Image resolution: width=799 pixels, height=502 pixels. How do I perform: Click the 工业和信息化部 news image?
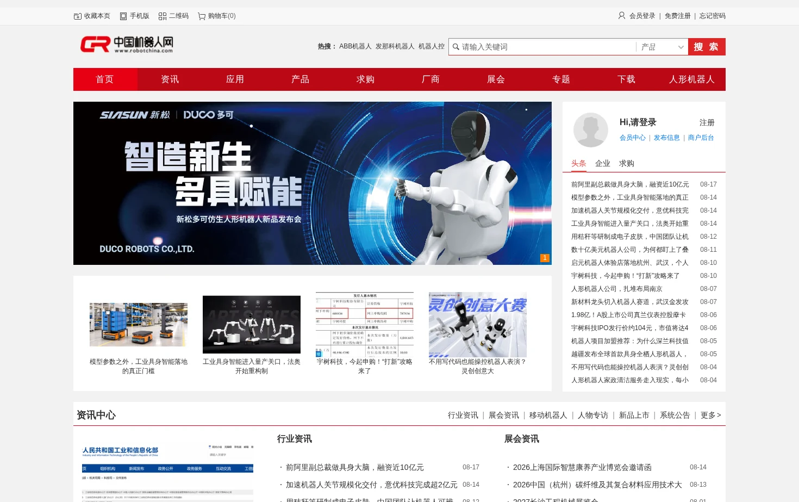click(168, 471)
